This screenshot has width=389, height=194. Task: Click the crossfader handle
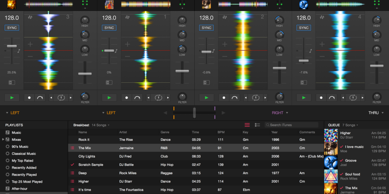[194, 113]
